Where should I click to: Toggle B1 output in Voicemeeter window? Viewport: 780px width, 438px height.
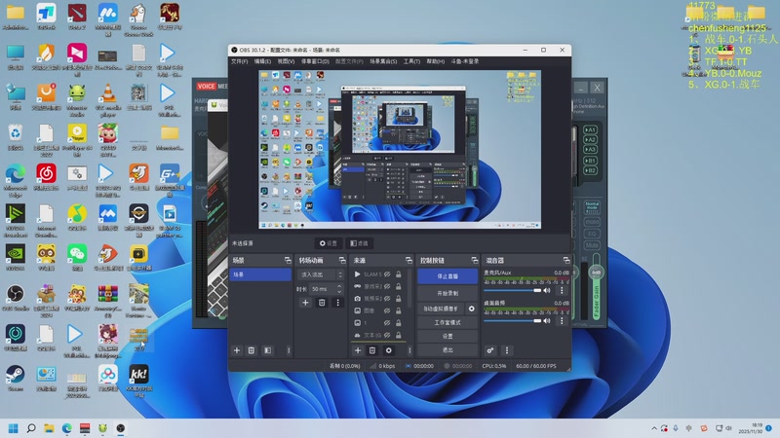tap(590, 161)
